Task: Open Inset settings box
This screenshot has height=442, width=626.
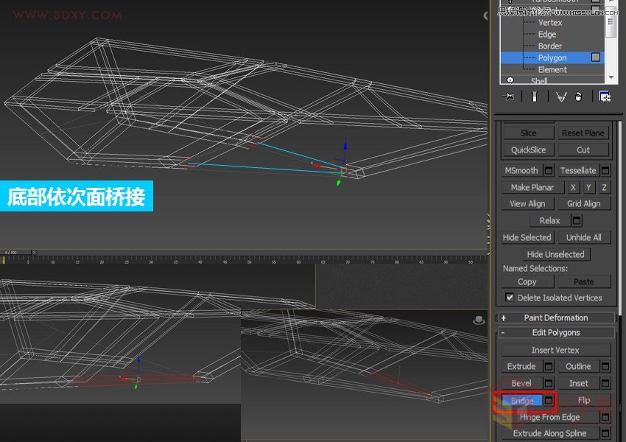Action: (605, 383)
